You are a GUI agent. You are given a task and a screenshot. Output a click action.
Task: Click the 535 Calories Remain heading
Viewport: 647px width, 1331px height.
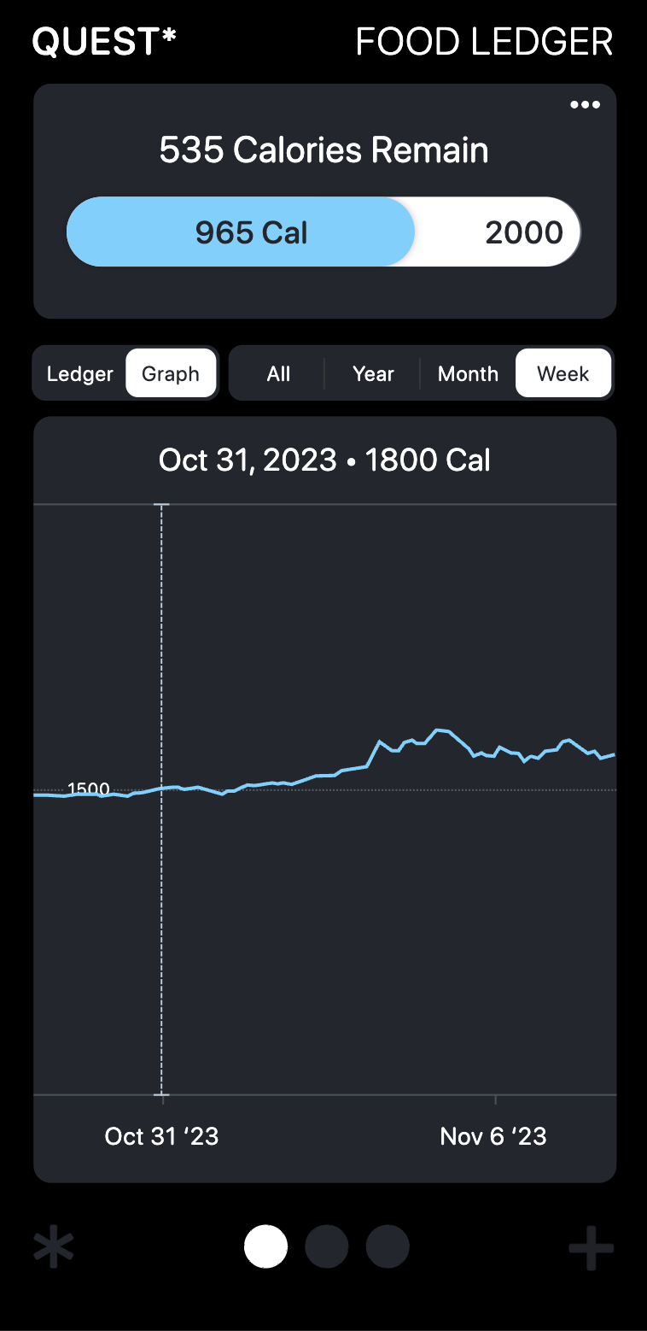tap(324, 150)
